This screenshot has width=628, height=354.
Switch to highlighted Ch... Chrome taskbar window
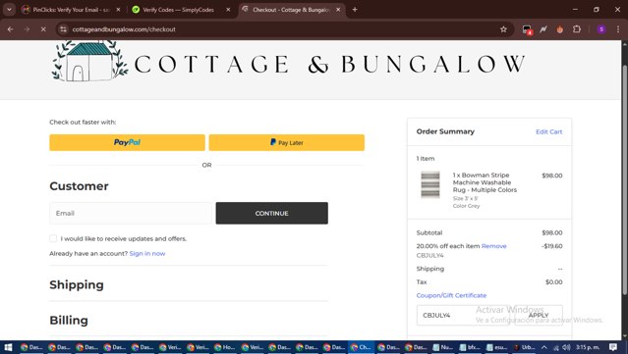(362, 347)
